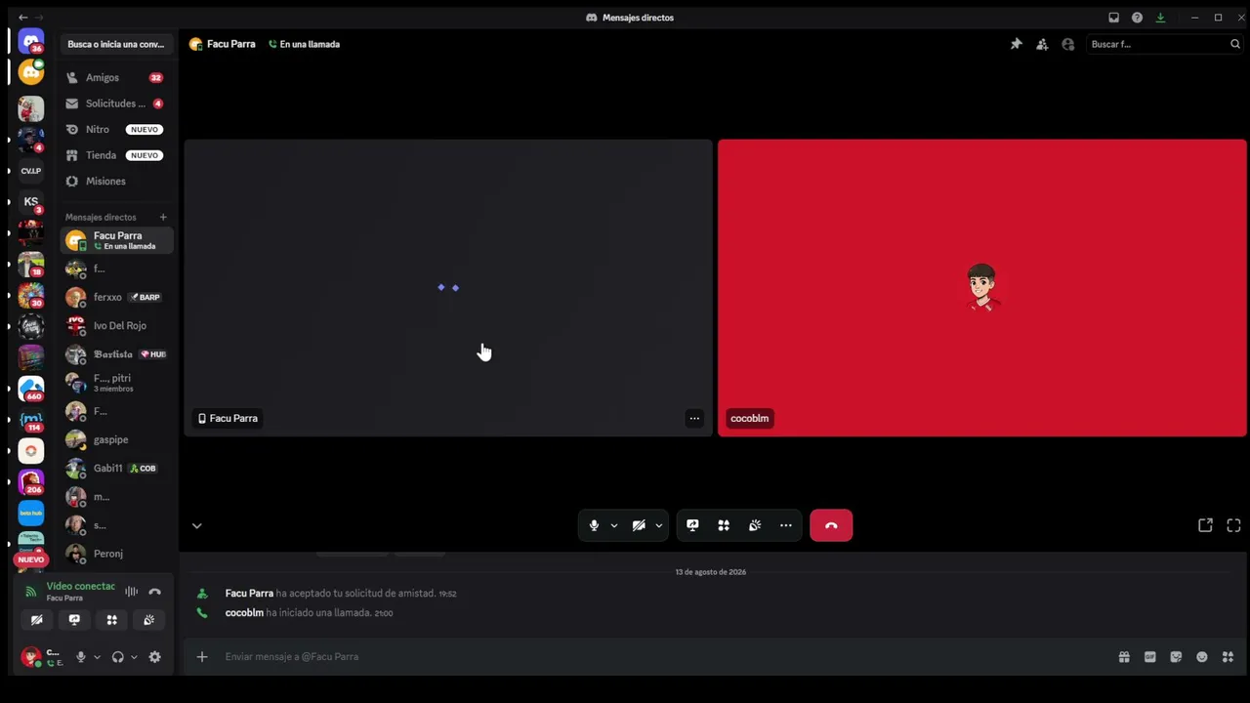The width and height of the screenshot is (1250, 703).
Task: Open Solicitudes de mensajes
Action: coord(115,103)
